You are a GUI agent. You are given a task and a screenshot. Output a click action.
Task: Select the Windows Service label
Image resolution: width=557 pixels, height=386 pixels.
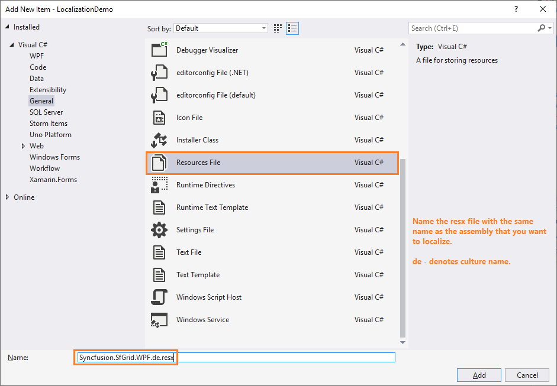(x=203, y=320)
